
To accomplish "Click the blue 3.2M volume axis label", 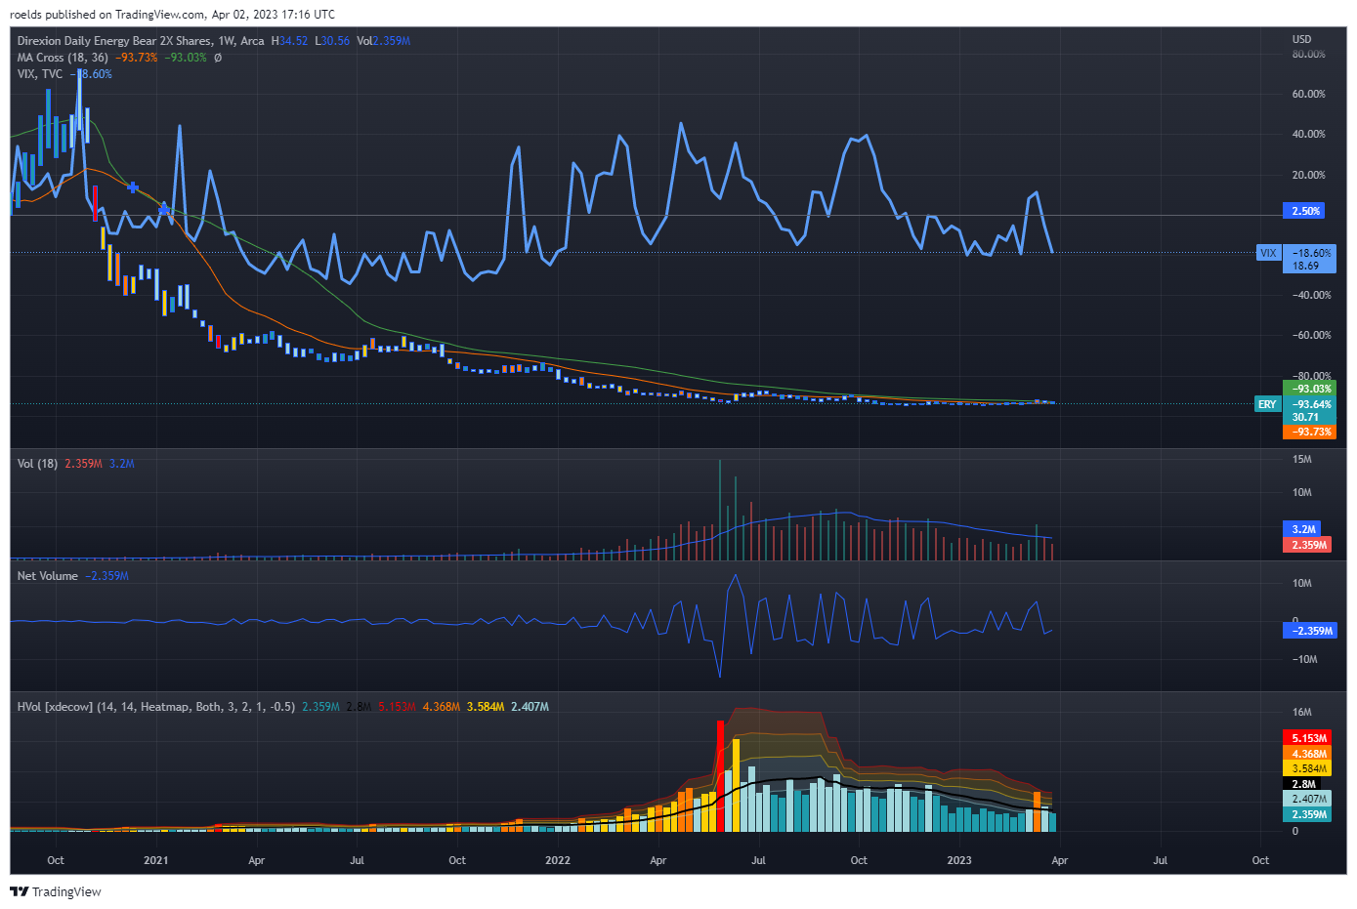I will (1302, 529).
